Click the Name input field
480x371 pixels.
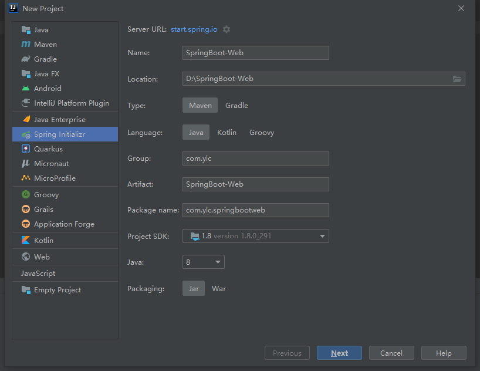[256, 53]
